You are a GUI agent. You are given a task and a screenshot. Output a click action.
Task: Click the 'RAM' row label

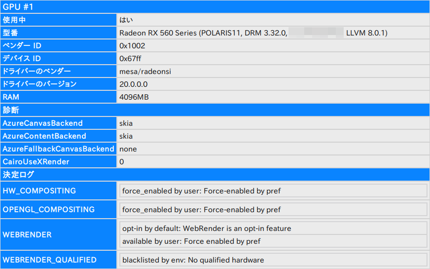[x=58, y=97]
